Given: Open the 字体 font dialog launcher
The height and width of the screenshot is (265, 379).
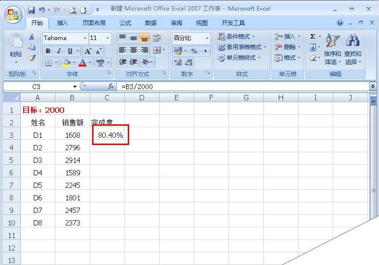Looking at the screenshot, I should 109,73.
